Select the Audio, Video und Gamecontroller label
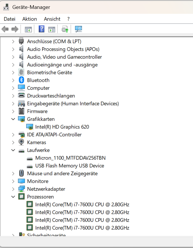 coord(65,57)
